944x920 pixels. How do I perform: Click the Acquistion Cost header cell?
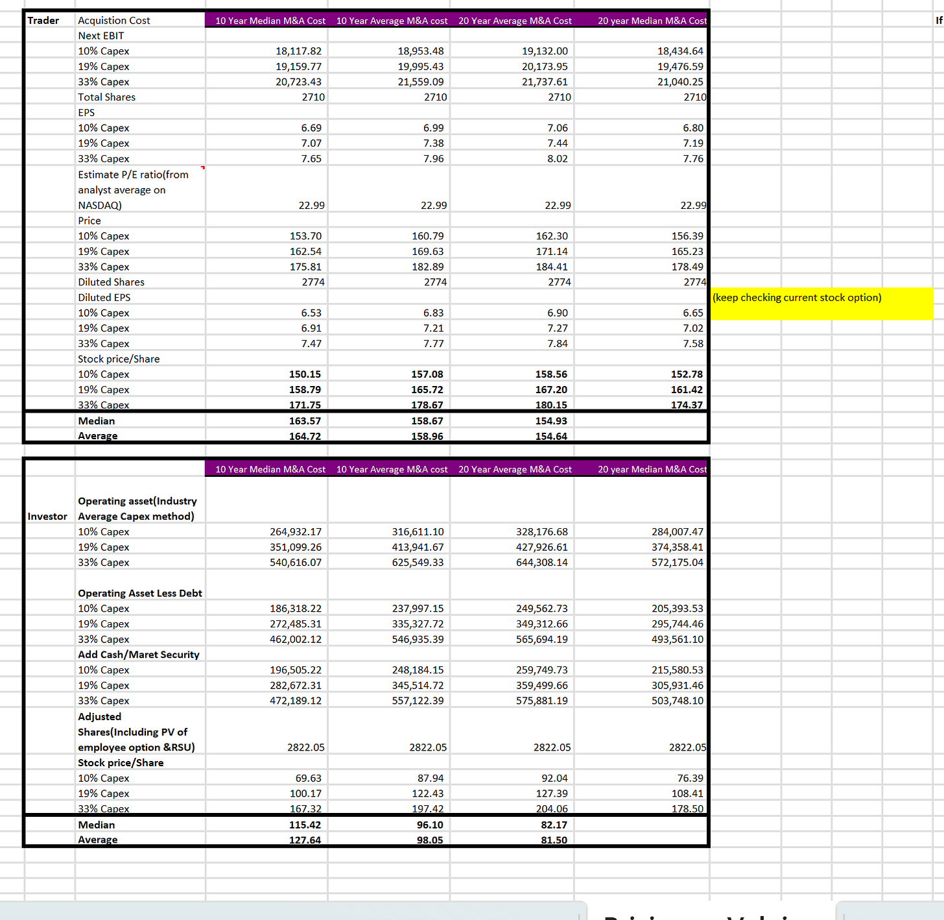click(x=114, y=21)
